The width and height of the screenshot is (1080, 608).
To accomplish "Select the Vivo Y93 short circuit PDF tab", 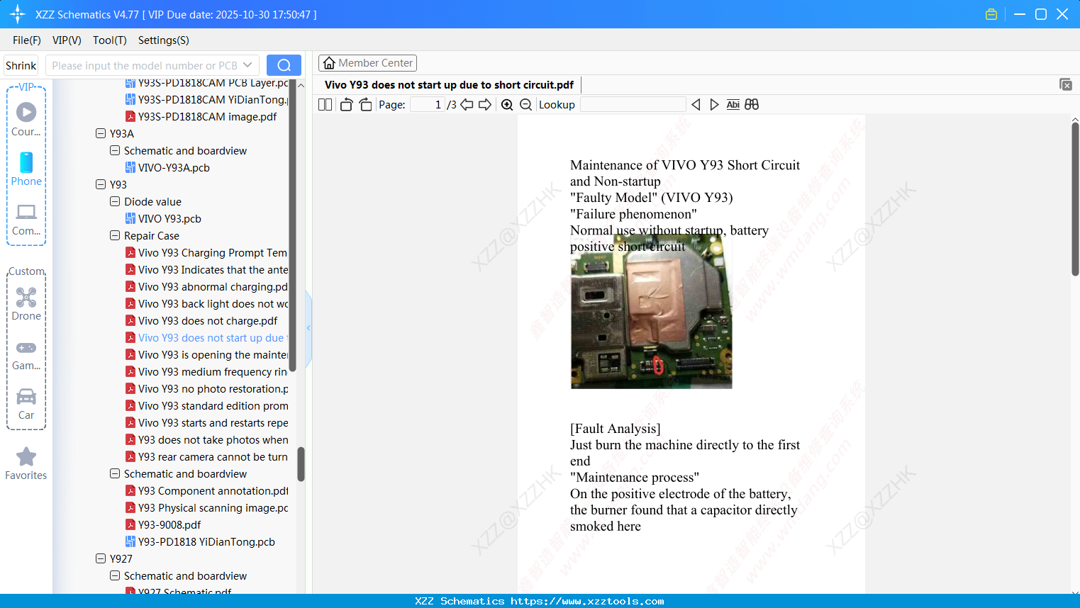I will (x=449, y=85).
